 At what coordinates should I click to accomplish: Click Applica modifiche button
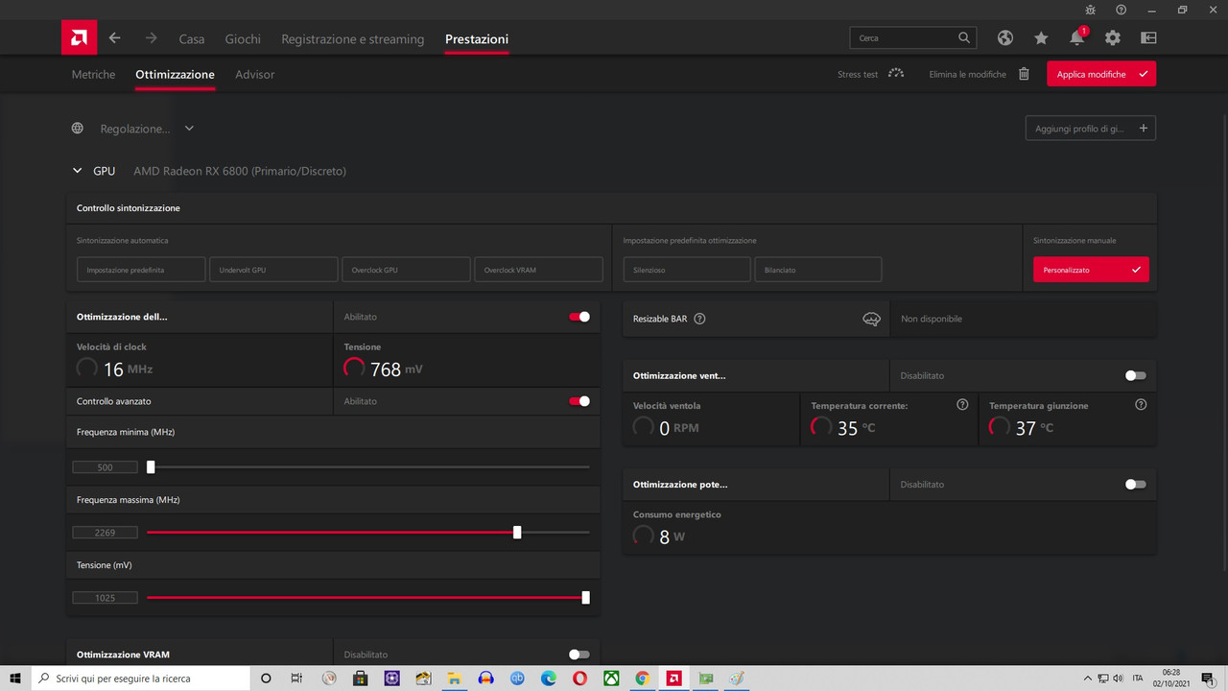click(1101, 74)
